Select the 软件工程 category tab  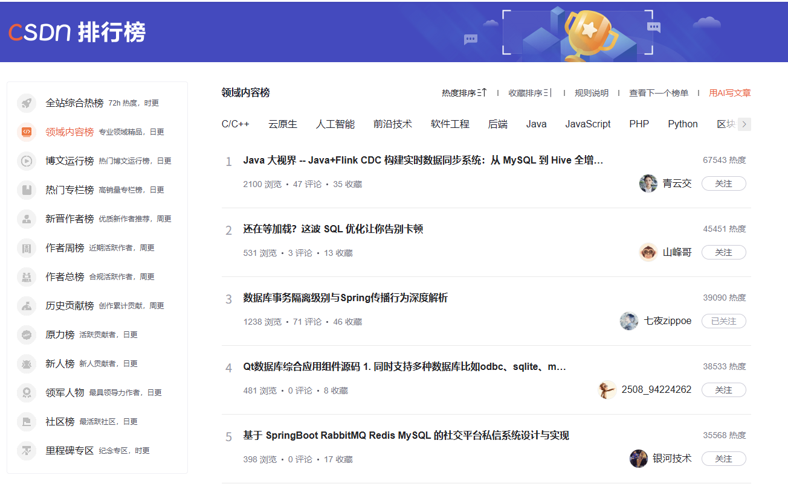point(450,124)
